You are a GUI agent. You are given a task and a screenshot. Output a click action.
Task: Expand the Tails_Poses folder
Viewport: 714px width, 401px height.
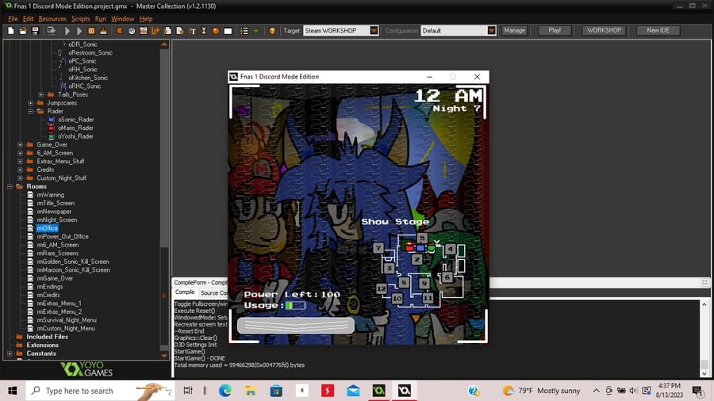41,94
